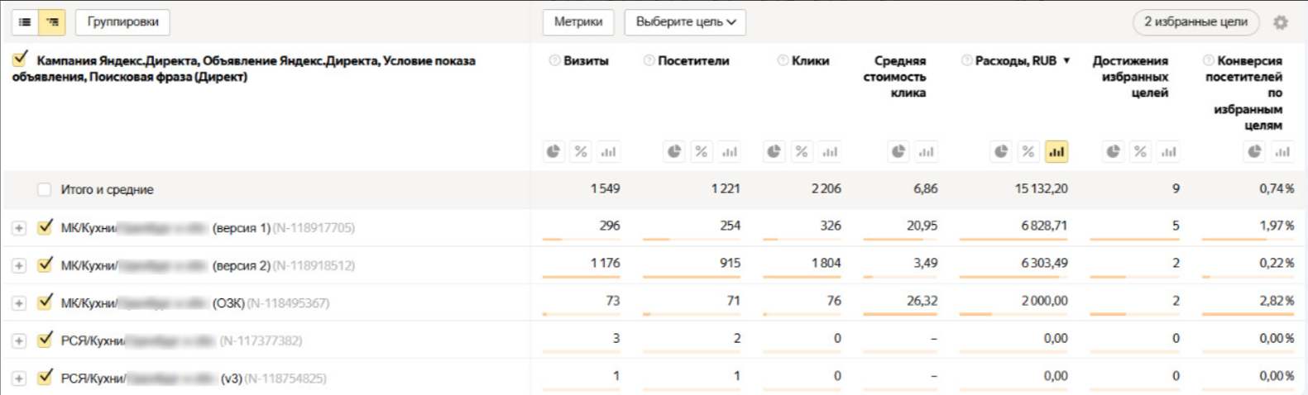The height and width of the screenshot is (395, 1308).
Task: Open campaign РСЯ/Кухни (v3) name link
Action: 151,378
